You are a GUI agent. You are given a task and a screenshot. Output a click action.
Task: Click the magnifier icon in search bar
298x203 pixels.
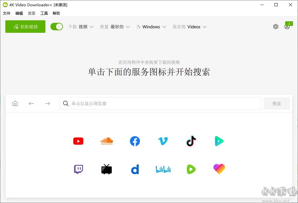pos(66,103)
